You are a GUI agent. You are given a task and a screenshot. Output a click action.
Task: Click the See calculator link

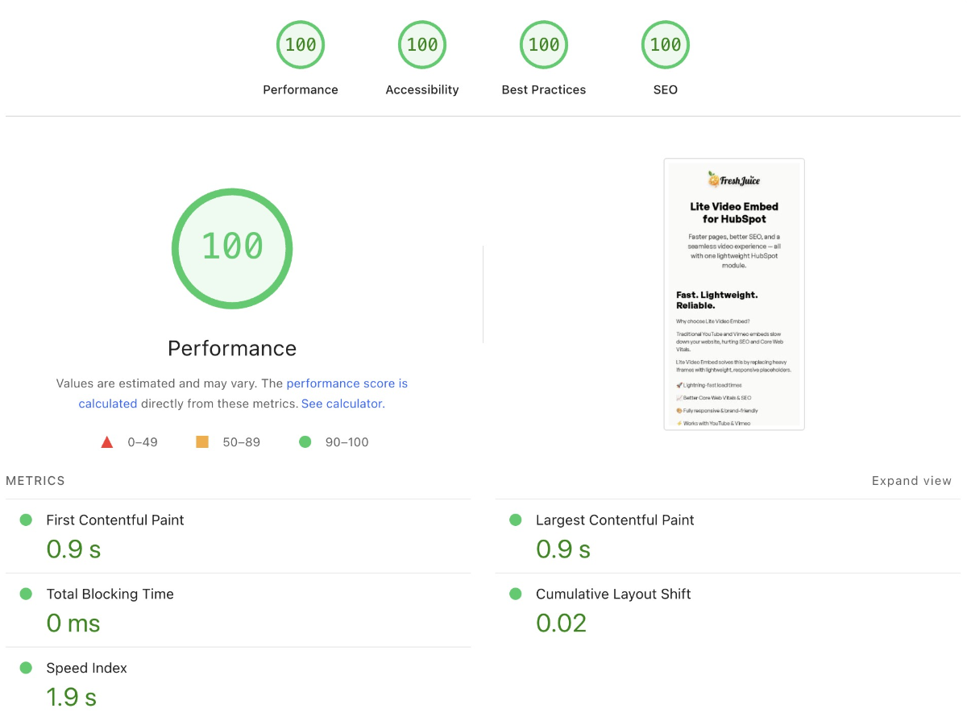point(342,403)
